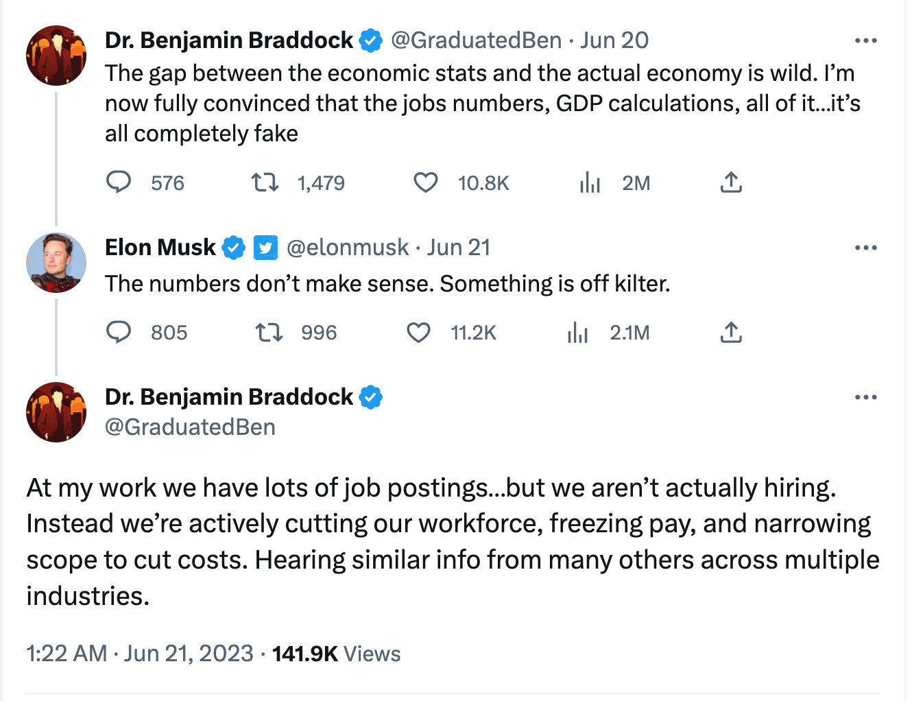Retweet Elon Musk's off kilter tweet
The height and width of the screenshot is (701, 912).
click(269, 333)
